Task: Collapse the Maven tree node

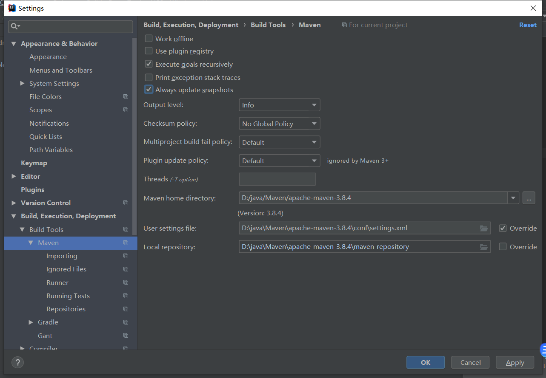Action: tap(31, 243)
